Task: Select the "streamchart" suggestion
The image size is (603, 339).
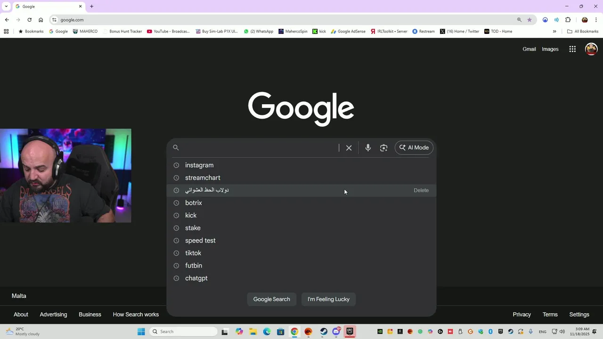Action: click(x=301, y=178)
